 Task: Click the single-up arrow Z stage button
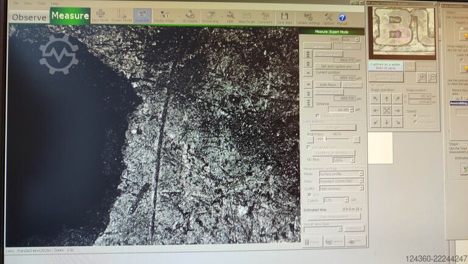[308, 73]
